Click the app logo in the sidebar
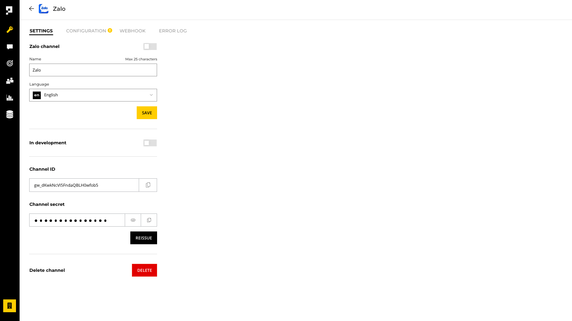 [10, 10]
